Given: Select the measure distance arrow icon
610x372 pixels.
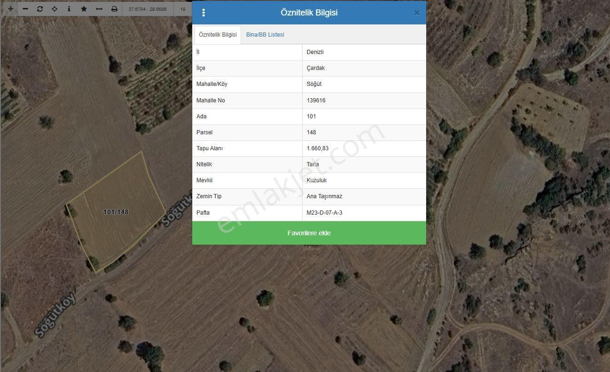Looking at the screenshot, I should click(x=99, y=9).
